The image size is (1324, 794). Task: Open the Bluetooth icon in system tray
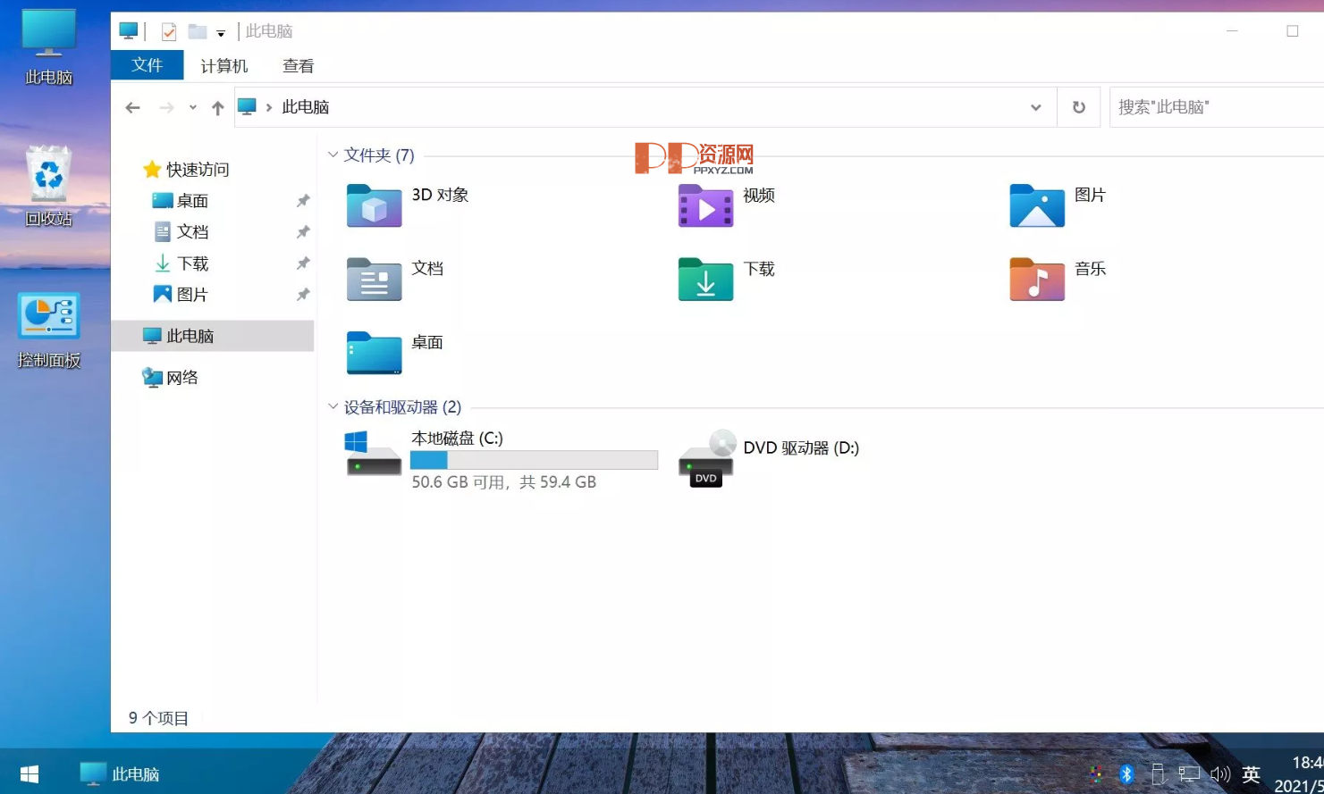(1126, 773)
